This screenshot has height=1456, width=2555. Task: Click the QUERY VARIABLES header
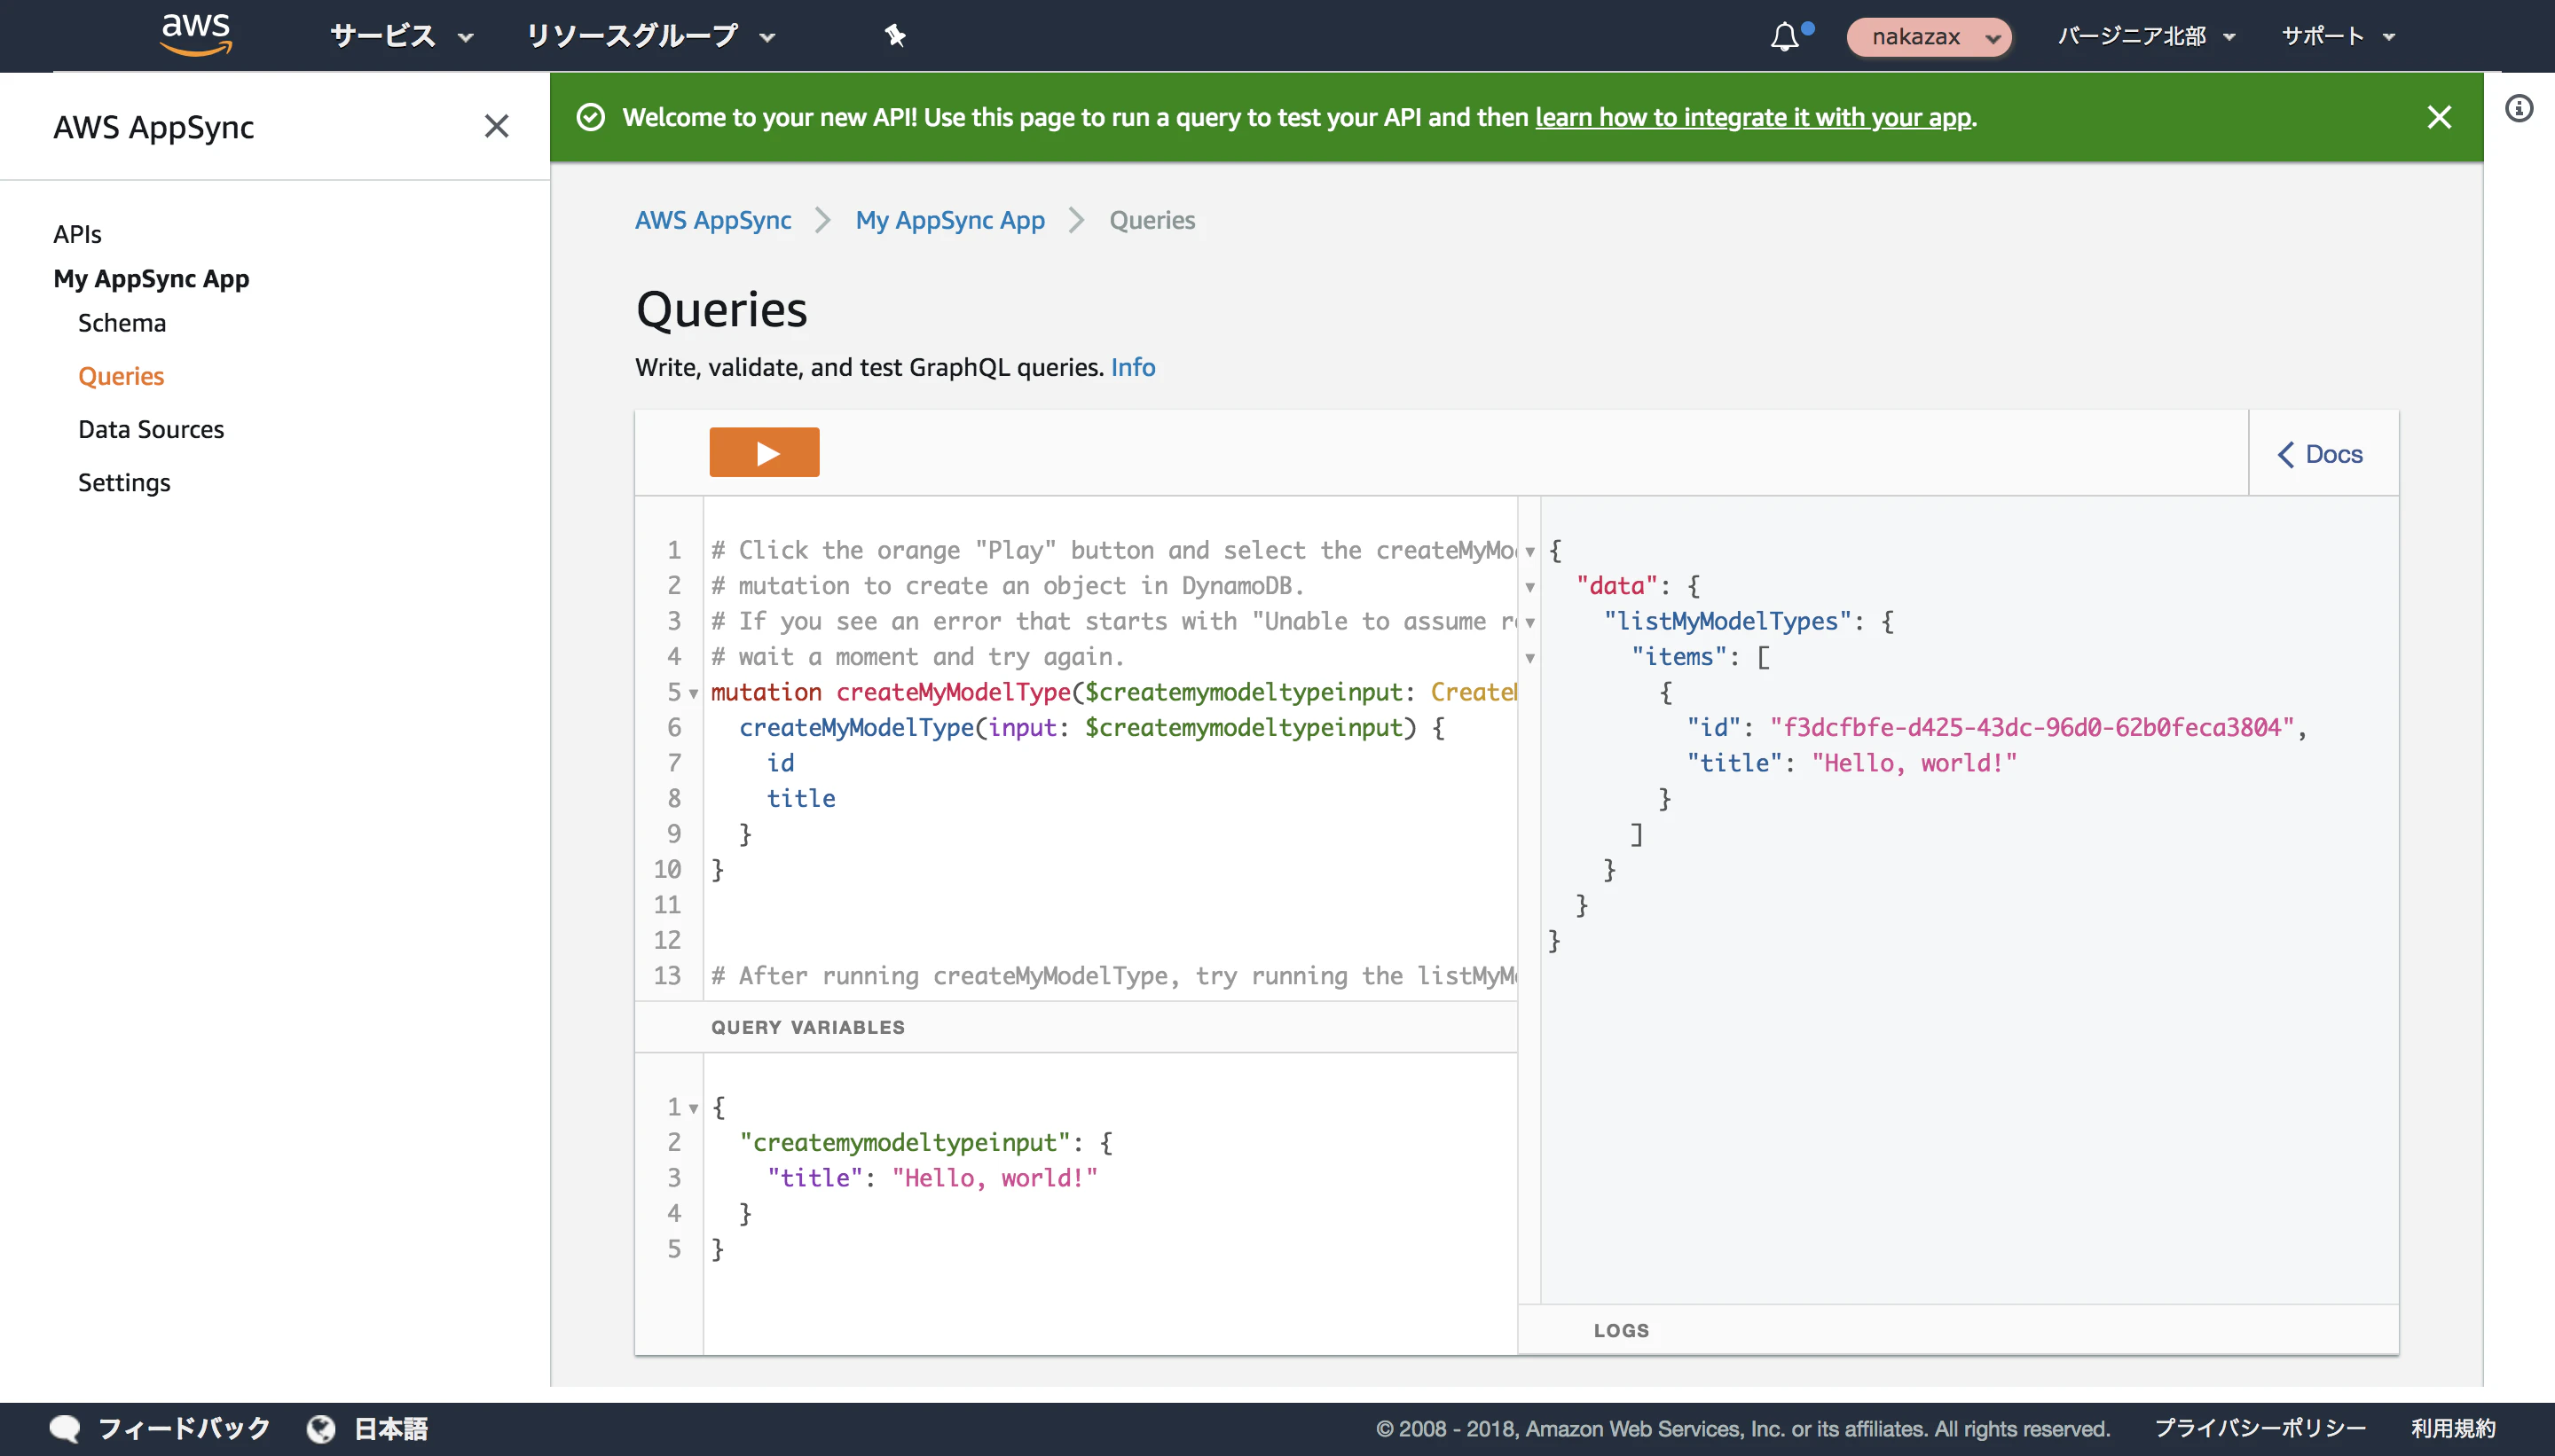coord(808,1028)
